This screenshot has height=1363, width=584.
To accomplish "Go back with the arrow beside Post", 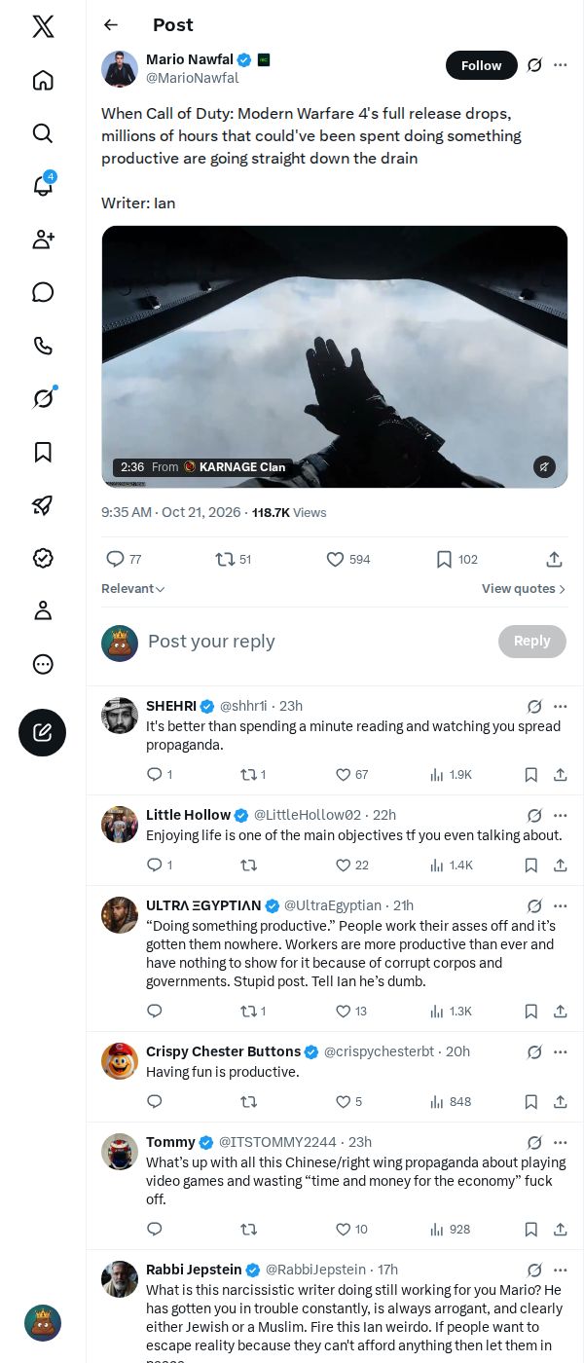I will [111, 24].
